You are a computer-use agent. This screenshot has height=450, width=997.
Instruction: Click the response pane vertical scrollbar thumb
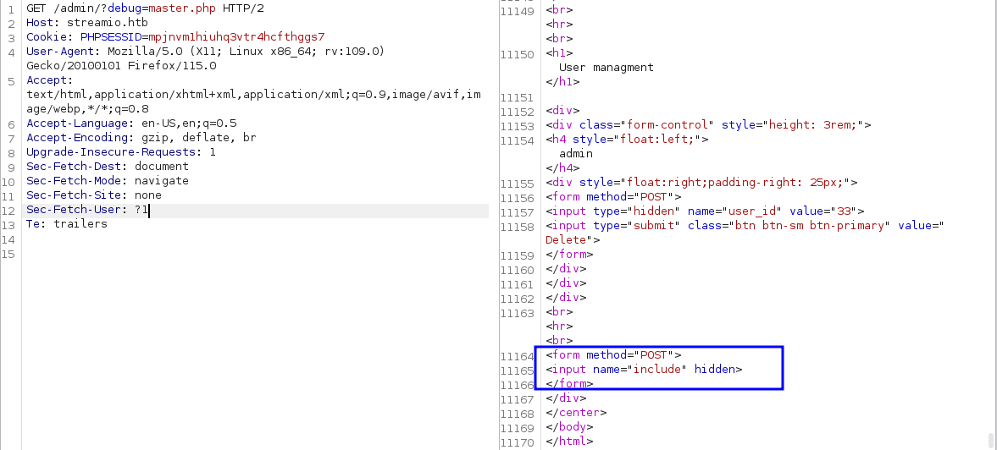(991, 440)
